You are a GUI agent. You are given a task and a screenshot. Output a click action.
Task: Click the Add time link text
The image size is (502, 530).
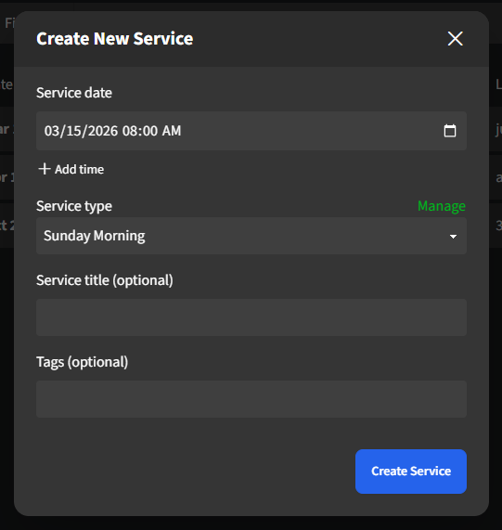coord(80,169)
